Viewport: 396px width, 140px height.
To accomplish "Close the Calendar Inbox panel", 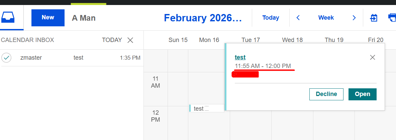I will click(x=130, y=40).
